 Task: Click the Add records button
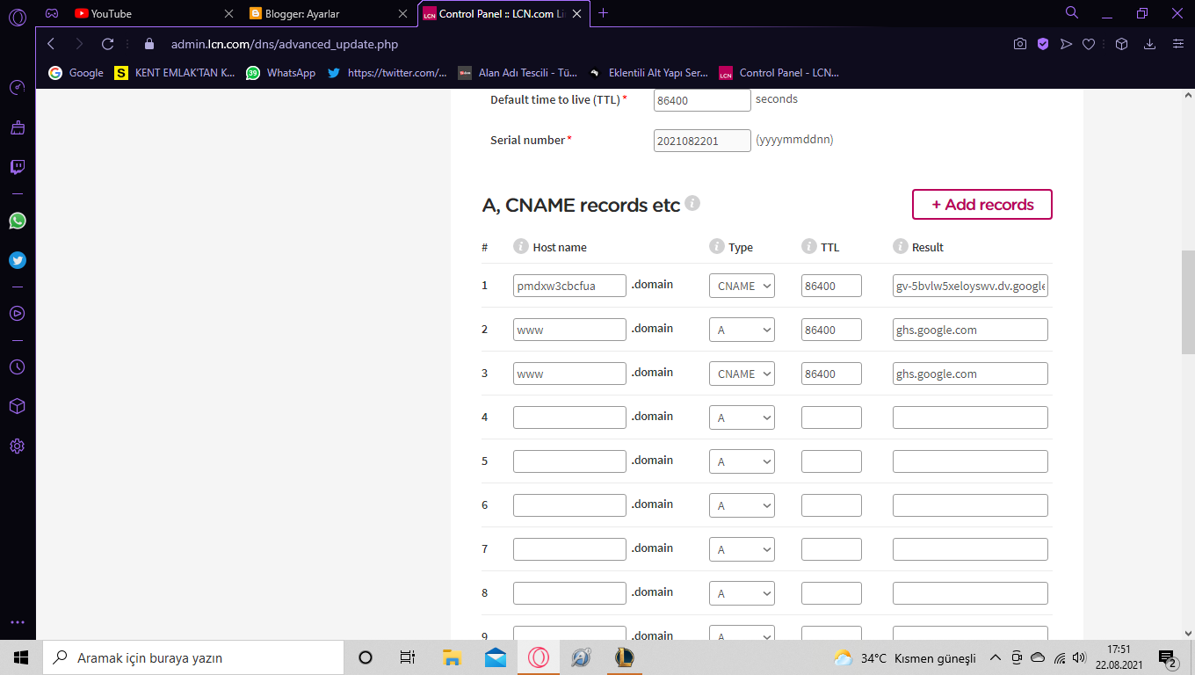click(982, 204)
